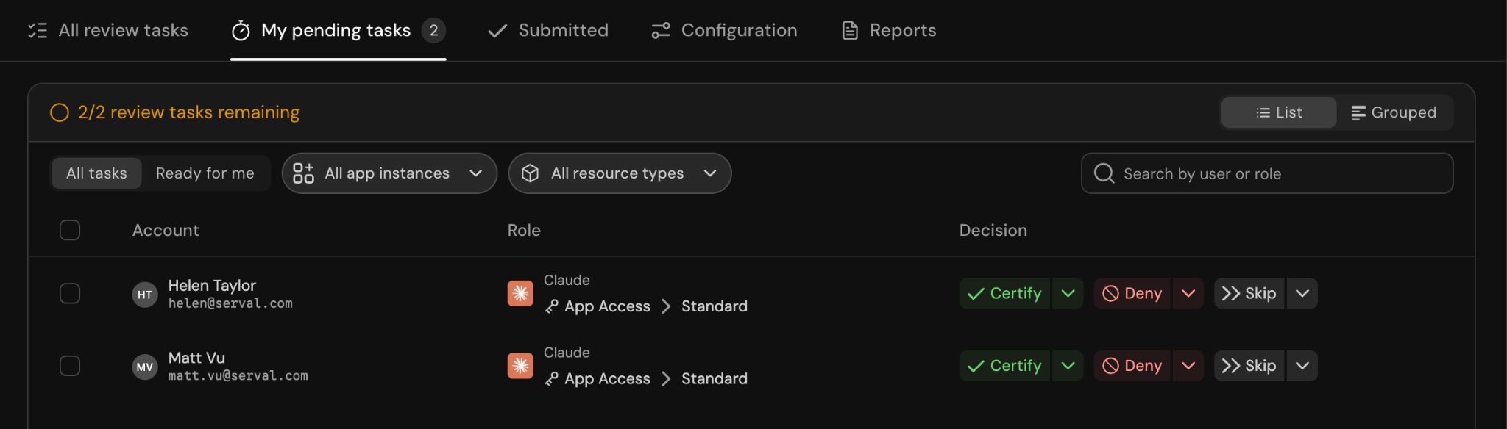Click the stopwatch icon on My pending tasks
This screenshot has width=1507, height=429.
[x=241, y=30]
